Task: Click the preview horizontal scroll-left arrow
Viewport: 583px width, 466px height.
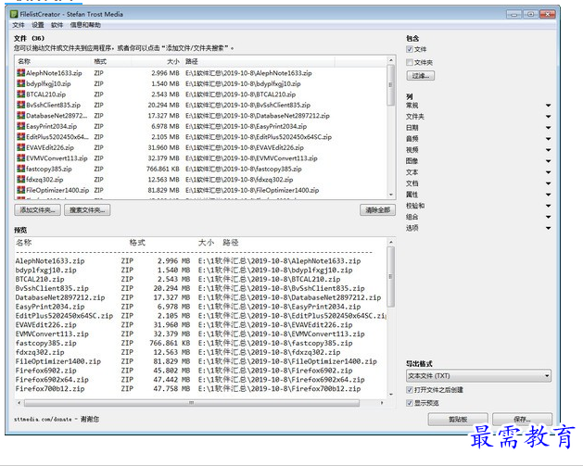Action: (19, 403)
